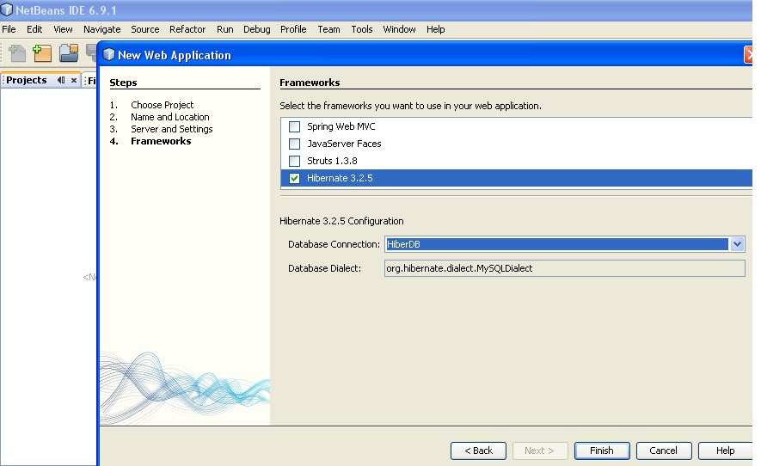This screenshot has height=466, width=761.
Task: Open the File menu
Action: pyautogui.click(x=9, y=29)
